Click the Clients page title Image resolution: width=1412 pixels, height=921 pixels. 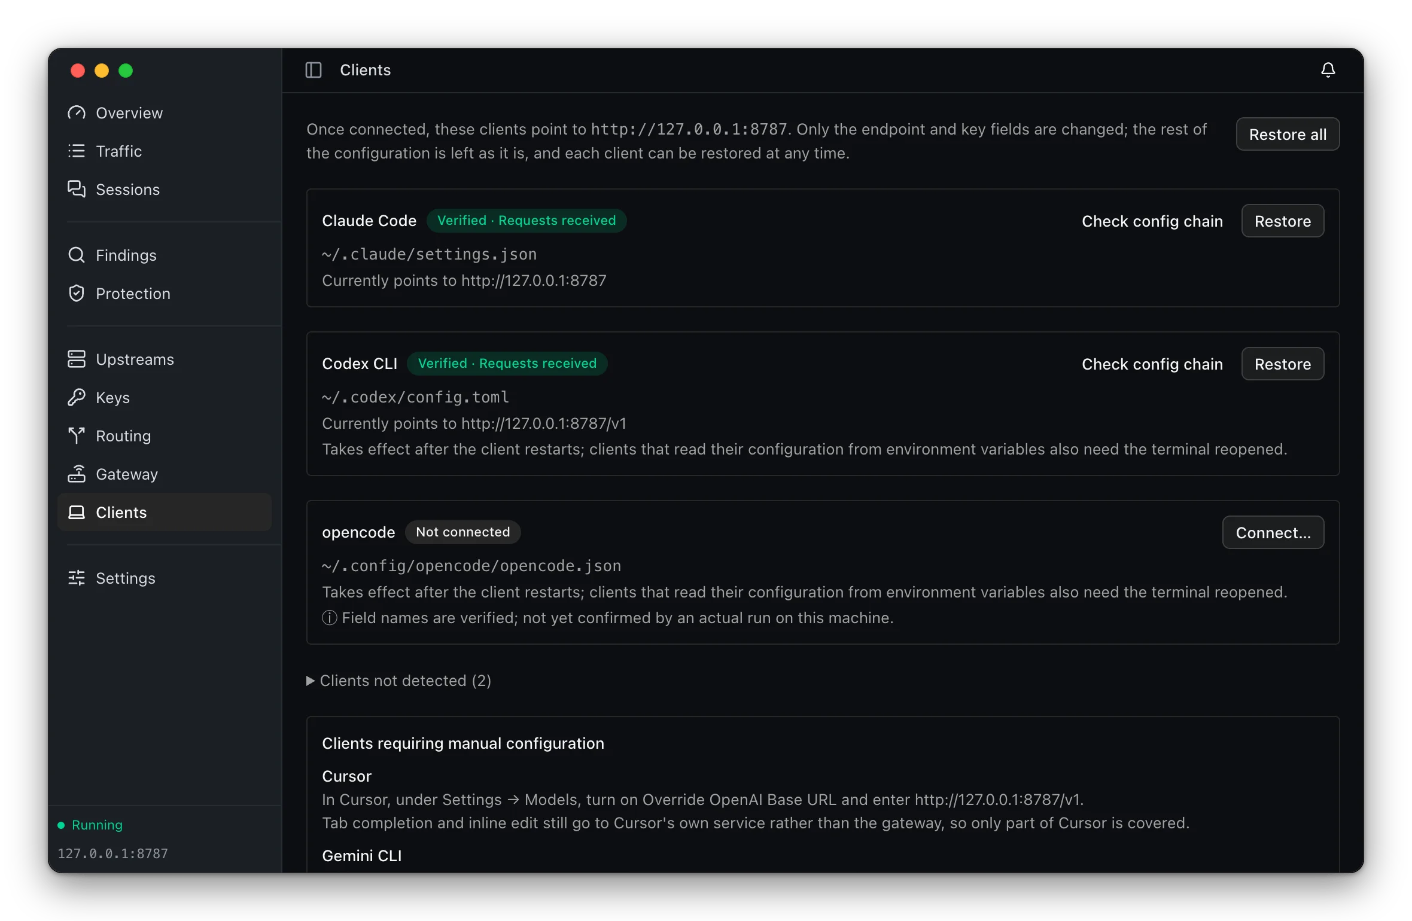365,70
